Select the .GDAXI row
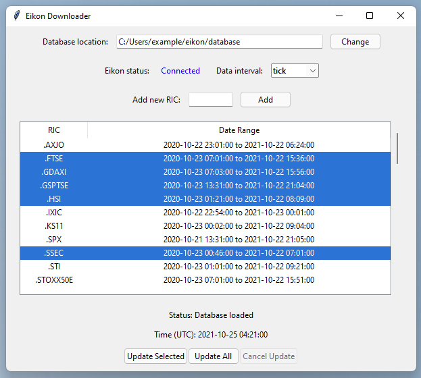This screenshot has height=378, width=421. (205, 172)
